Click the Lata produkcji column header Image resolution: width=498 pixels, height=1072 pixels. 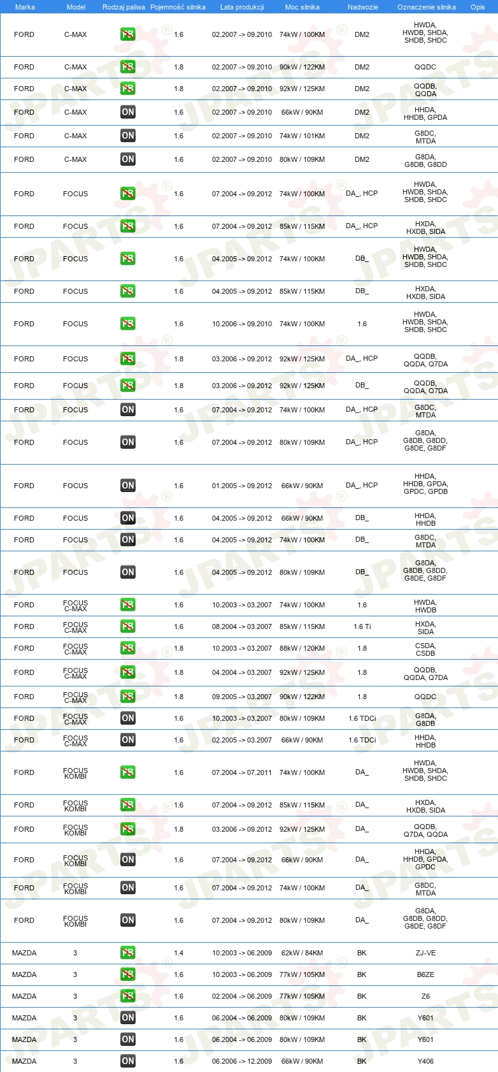pos(242,7)
